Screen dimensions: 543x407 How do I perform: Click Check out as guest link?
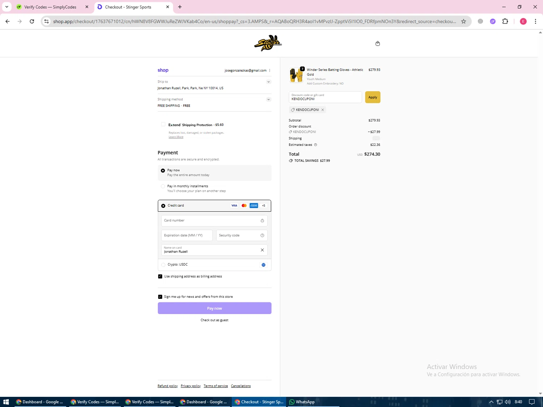(214, 320)
